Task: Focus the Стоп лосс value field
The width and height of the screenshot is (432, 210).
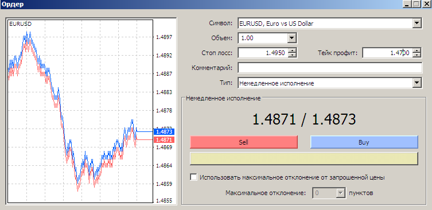Action: tap(263, 53)
